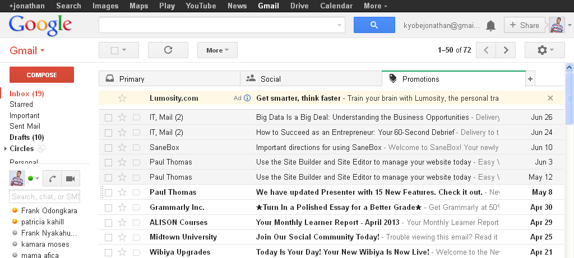Select the Promotions tab
Image resolution: width=574 pixels, height=258 pixels.
453,78
